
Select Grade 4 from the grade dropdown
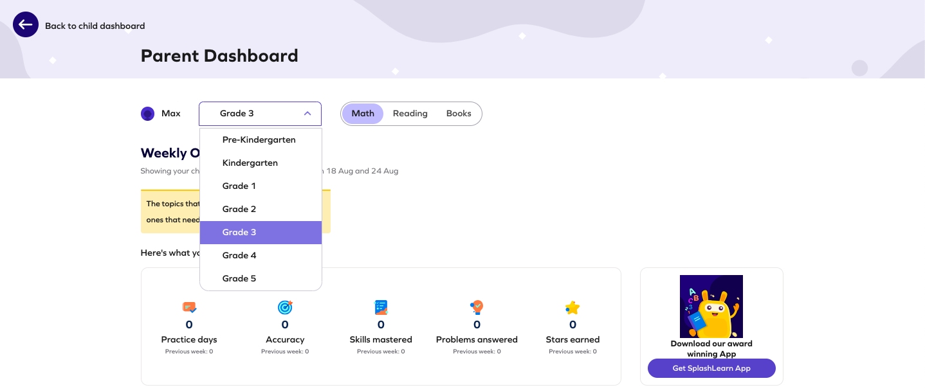[x=239, y=255]
